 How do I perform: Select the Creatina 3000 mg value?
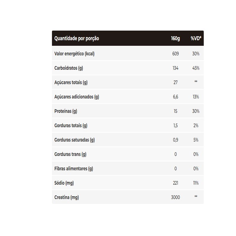pos(176,197)
